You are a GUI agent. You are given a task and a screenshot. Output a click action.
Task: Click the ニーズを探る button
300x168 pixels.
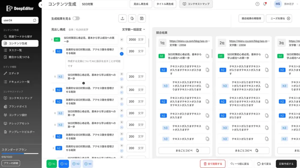[x=279, y=18]
